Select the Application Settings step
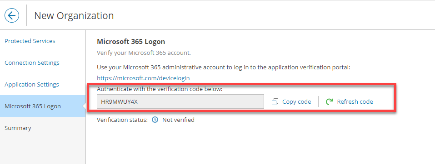435x164 pixels. pos(32,84)
